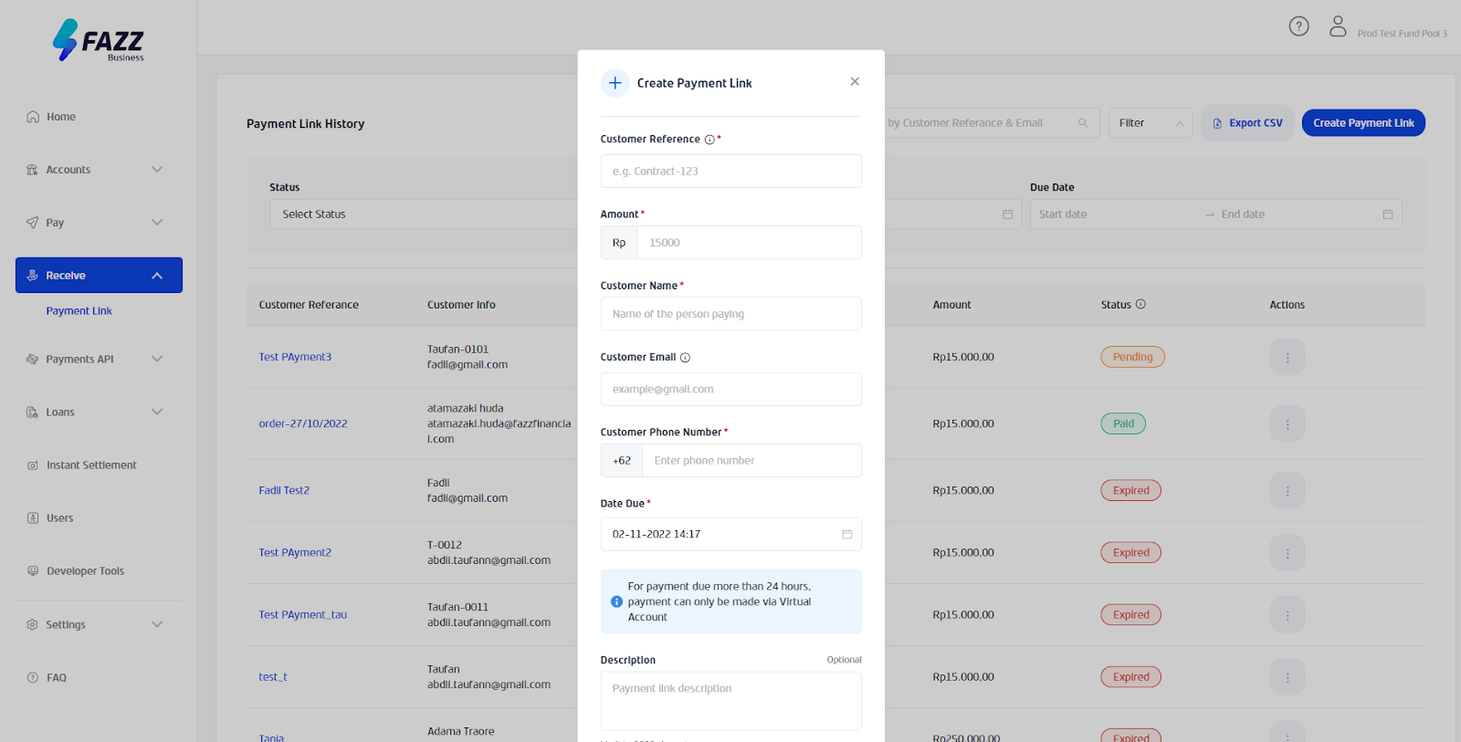Open the user profile icon
Screen dimensions: 1461x742
tap(1338, 26)
